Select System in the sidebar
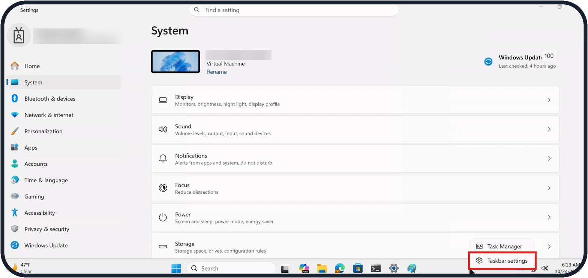The width and height of the screenshot is (588, 278). (x=64, y=82)
